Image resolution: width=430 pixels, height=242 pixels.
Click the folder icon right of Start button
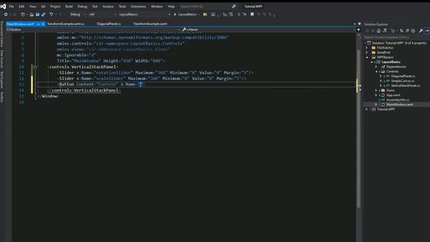(x=205, y=14)
